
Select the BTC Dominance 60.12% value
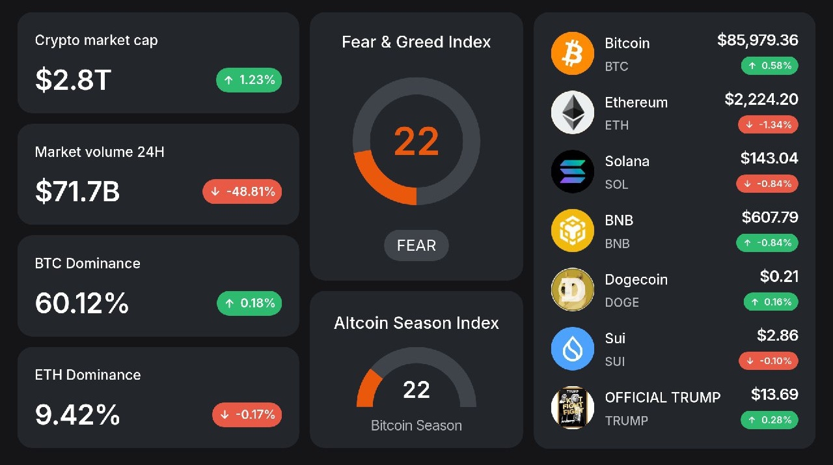82,303
